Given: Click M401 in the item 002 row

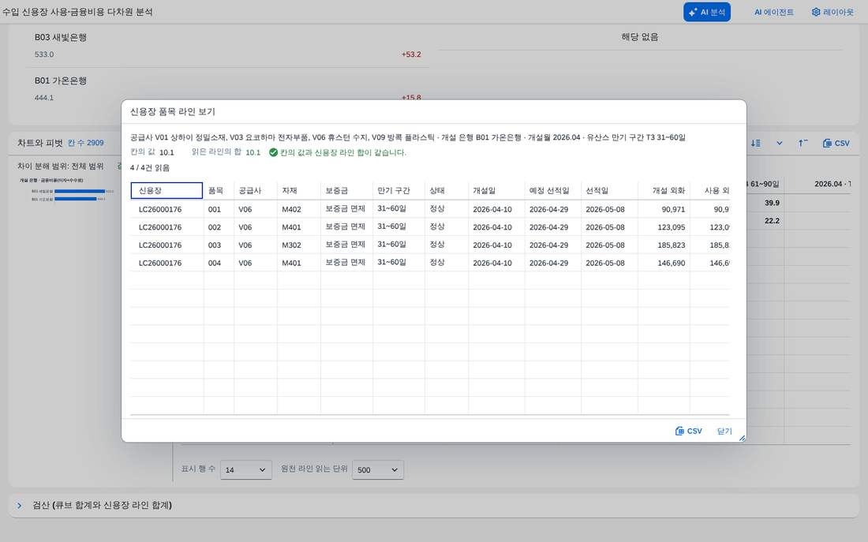Looking at the screenshot, I should coord(299,227).
